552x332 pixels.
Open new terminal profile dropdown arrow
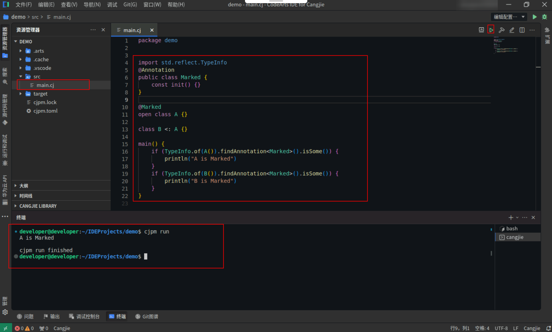(517, 217)
